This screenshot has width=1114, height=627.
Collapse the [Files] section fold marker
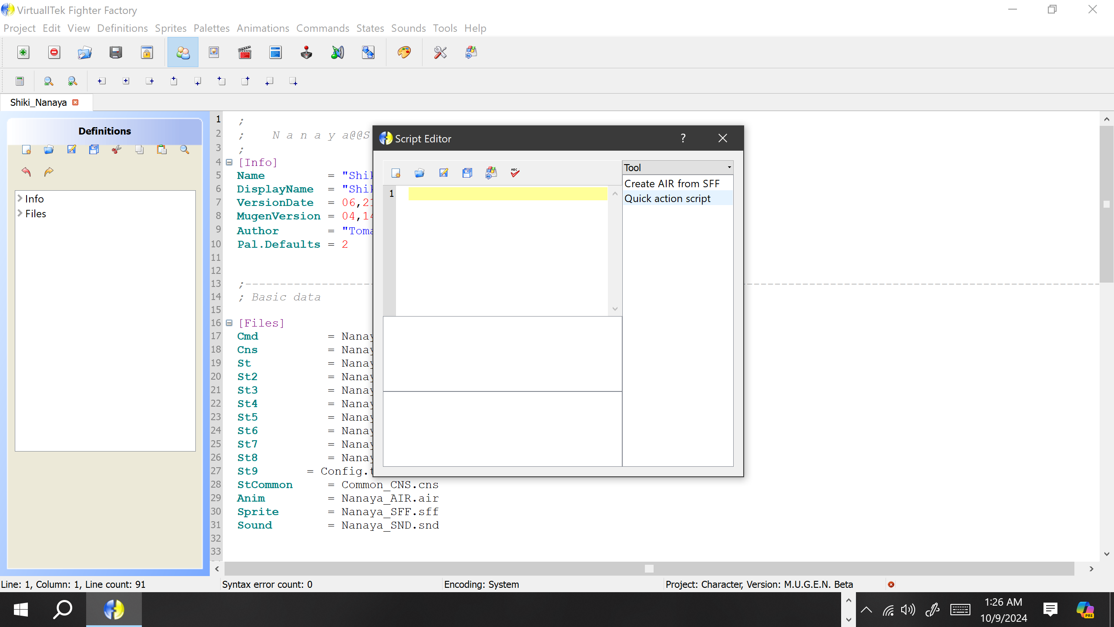229,323
